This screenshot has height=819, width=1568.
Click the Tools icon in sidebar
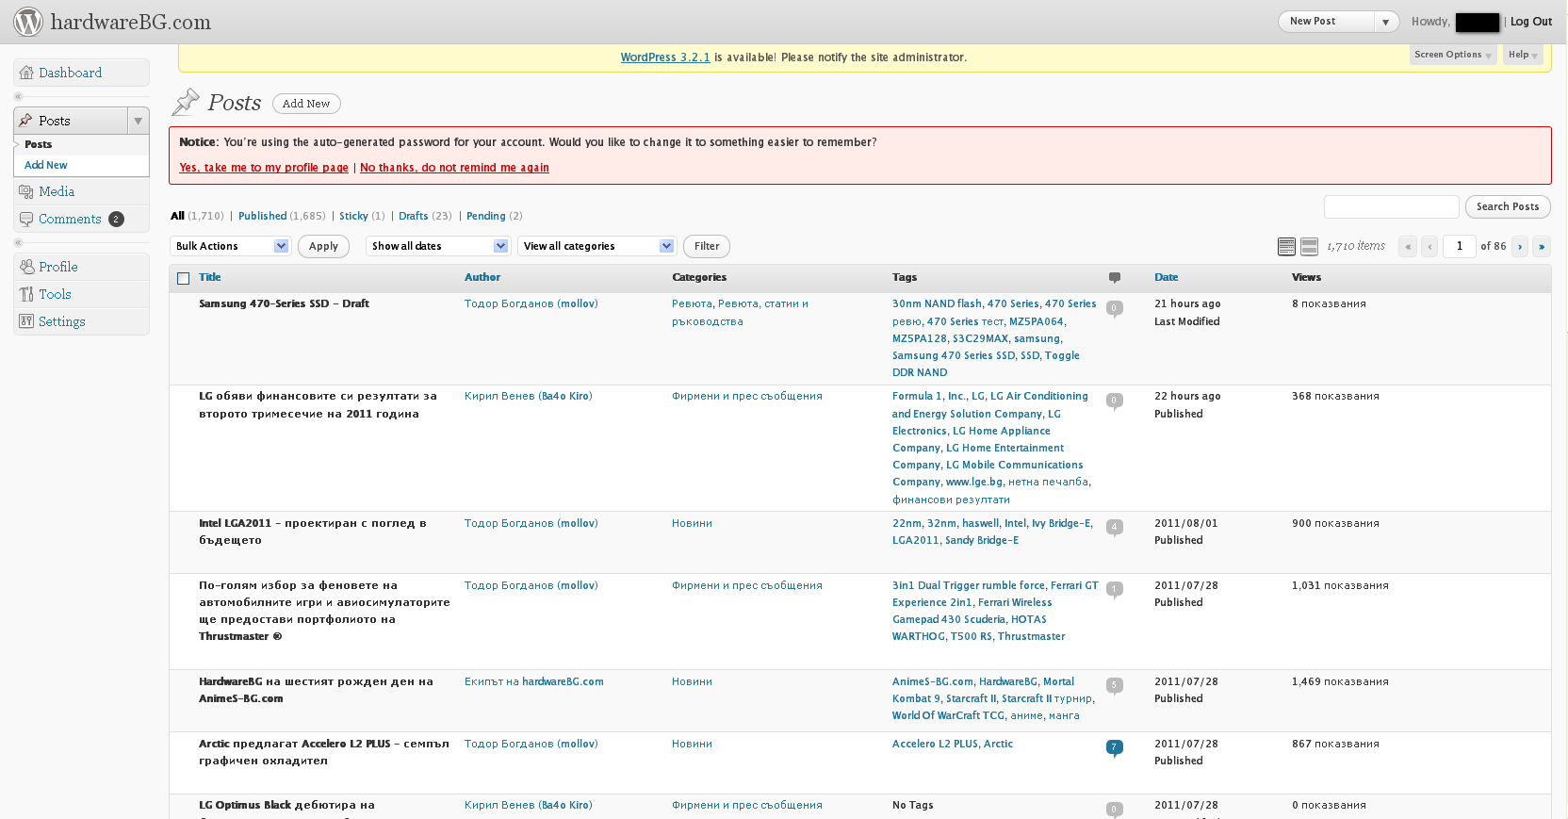coord(26,294)
